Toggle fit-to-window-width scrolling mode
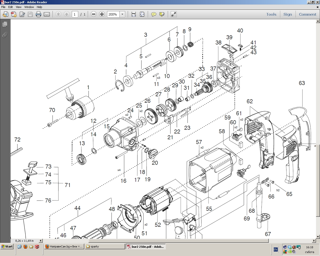320x256 pixels. click(134, 14)
